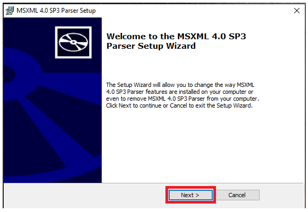Close the MSXML Parser Setup window
The height and width of the screenshot is (212, 308).
(297, 11)
